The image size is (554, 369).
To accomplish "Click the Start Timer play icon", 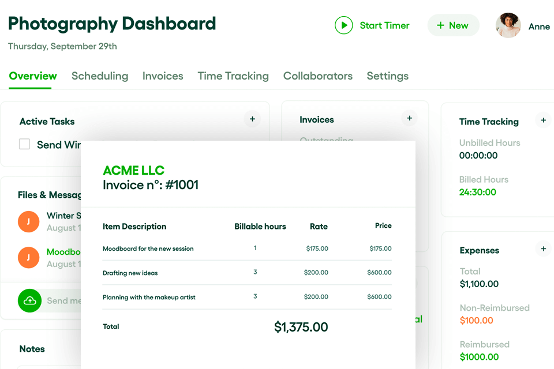I will [343, 25].
